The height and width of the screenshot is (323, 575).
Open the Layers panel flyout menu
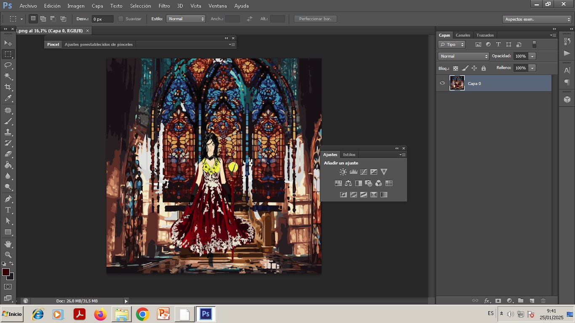tap(553, 35)
